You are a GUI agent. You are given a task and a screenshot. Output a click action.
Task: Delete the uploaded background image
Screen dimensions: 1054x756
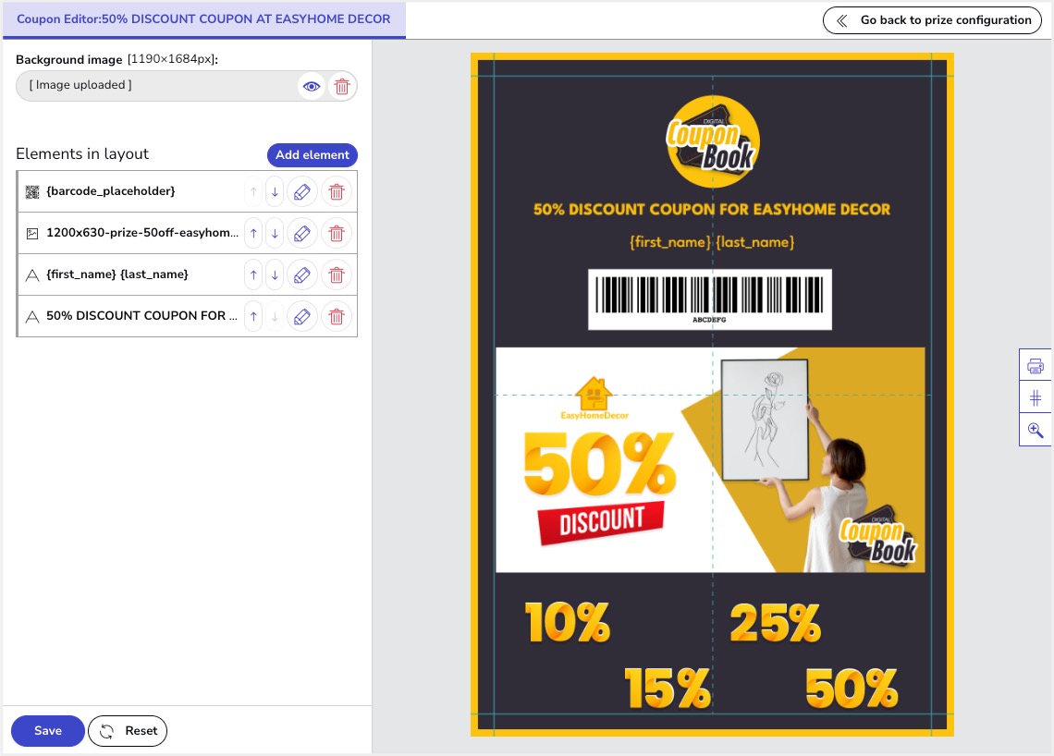point(342,86)
